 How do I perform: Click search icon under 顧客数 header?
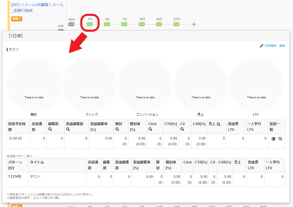[50, 130]
